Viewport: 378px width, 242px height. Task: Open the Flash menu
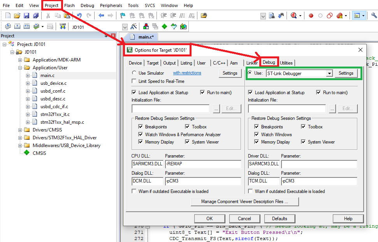click(x=69, y=5)
